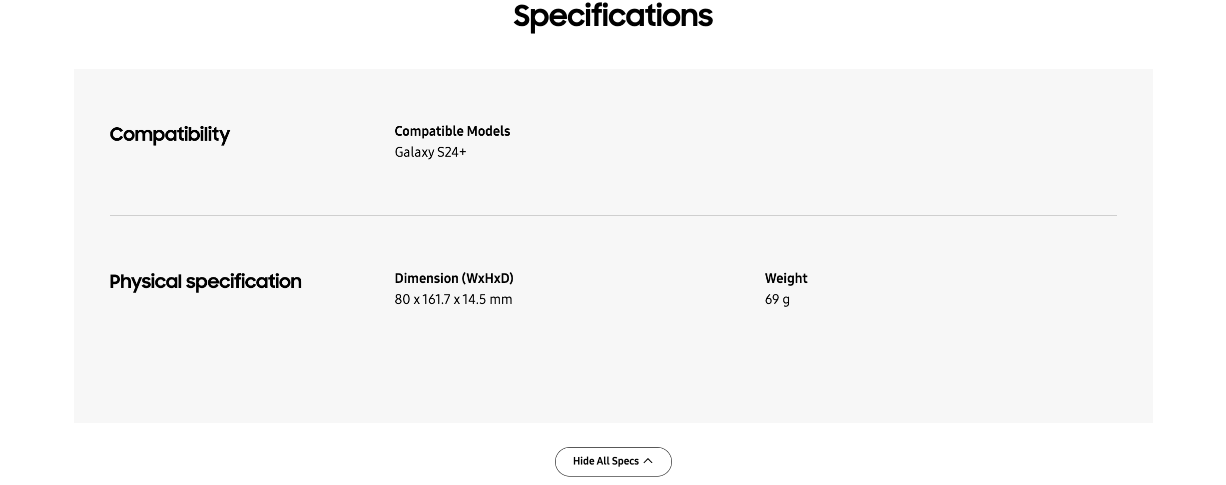
Task: Click the Weight label
Action: pyautogui.click(x=786, y=278)
